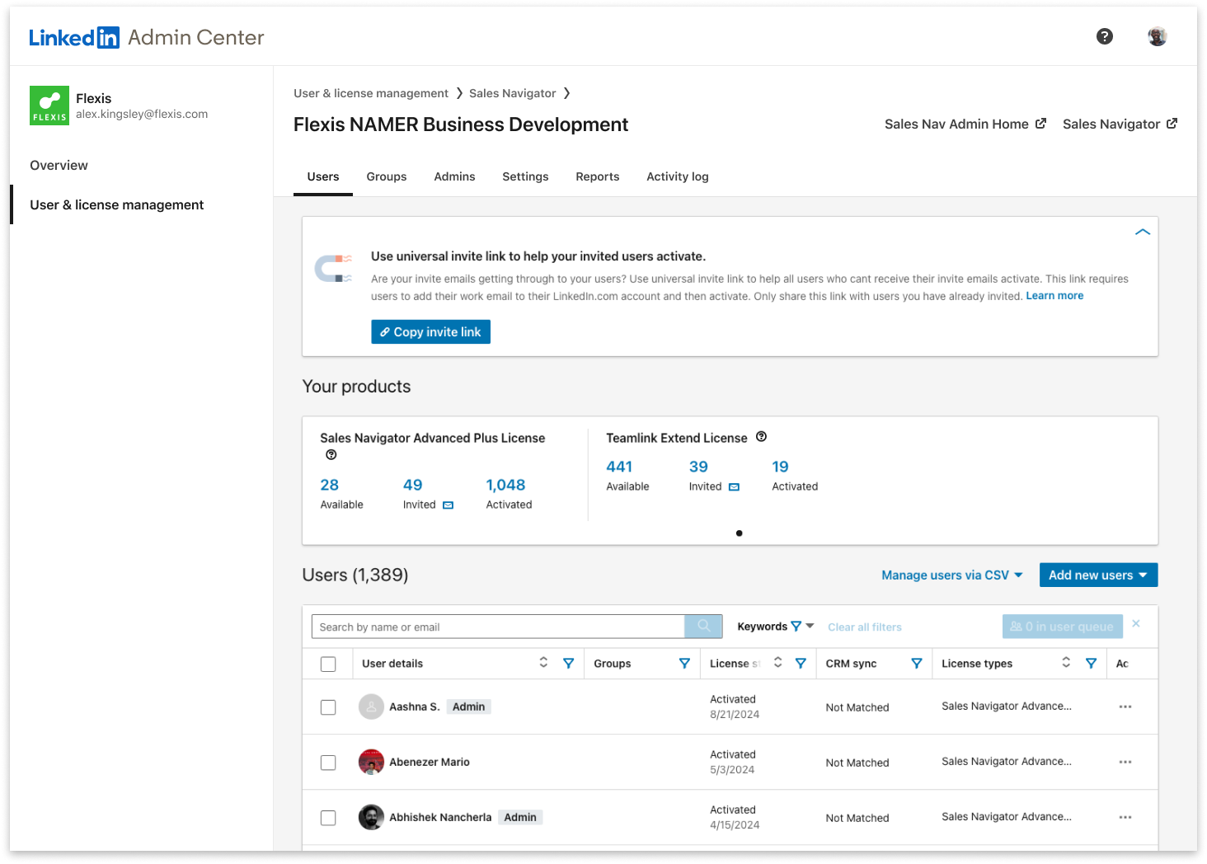Click the external link icon beside Sales Nav Admin Home
Image resolution: width=1207 pixels, height=864 pixels.
coord(1041,124)
